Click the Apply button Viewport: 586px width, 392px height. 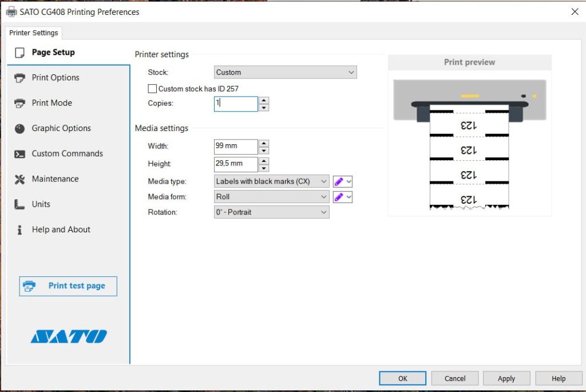pos(506,378)
